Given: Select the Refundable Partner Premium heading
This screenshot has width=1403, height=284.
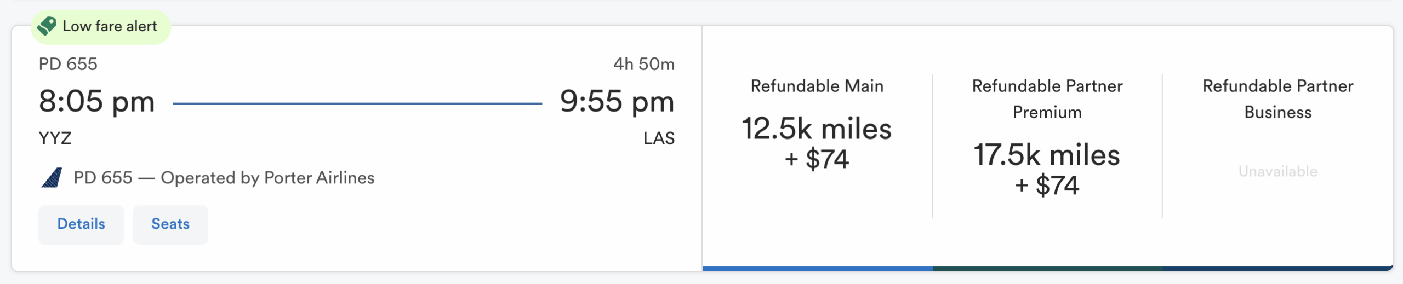Looking at the screenshot, I should click(x=1047, y=99).
